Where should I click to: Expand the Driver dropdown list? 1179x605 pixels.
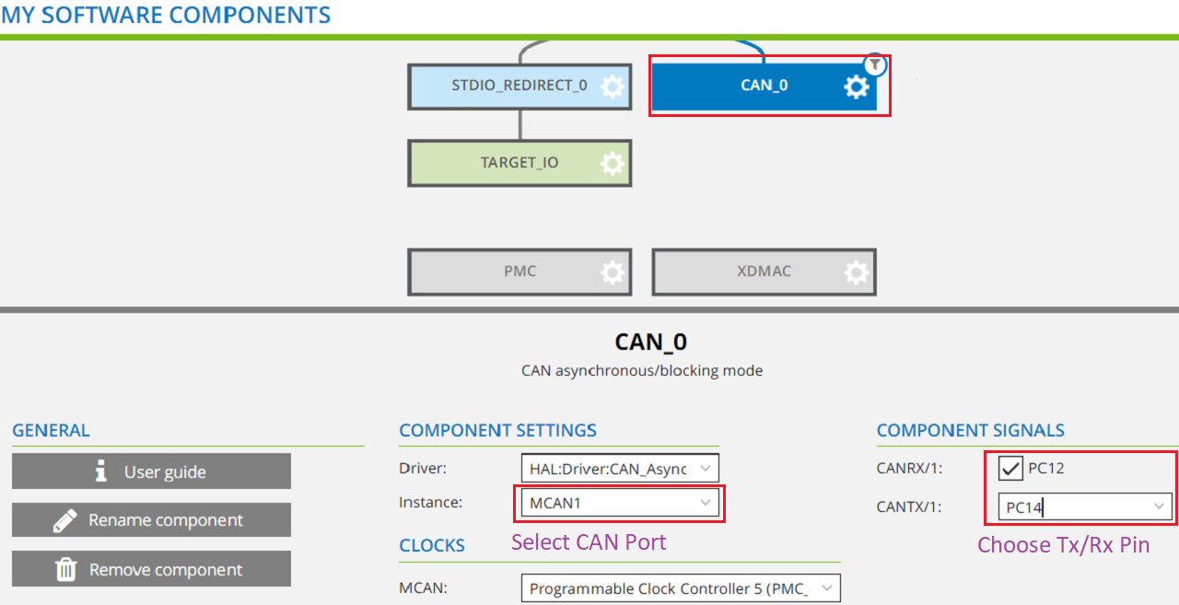point(705,469)
